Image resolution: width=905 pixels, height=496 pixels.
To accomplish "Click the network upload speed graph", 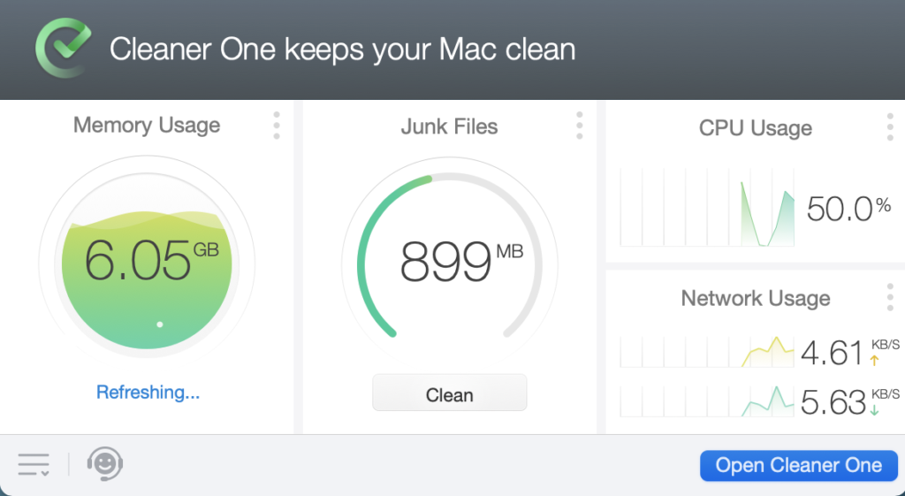I will coord(707,352).
